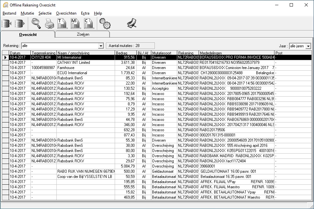The height and width of the screenshot is (209, 314).
Task: Open settings via the gears icon
Action: [105, 23]
